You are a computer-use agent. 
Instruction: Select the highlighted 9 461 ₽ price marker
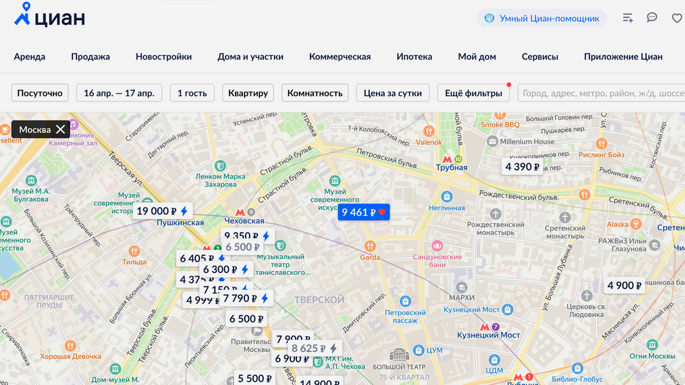tap(364, 213)
